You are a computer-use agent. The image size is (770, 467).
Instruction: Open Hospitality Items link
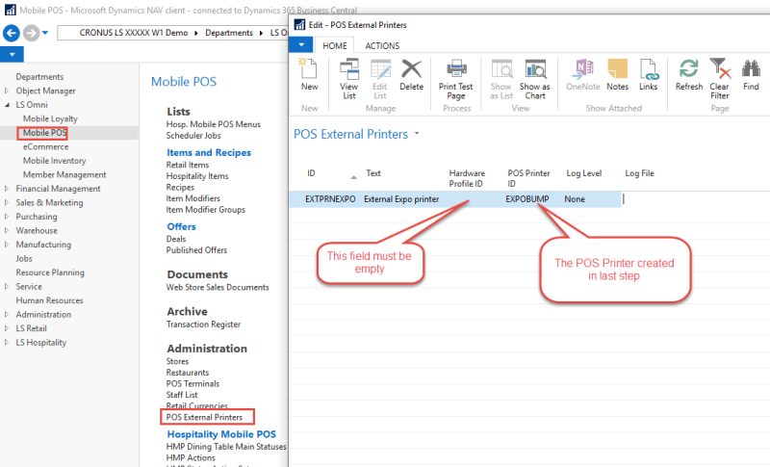coord(197,176)
